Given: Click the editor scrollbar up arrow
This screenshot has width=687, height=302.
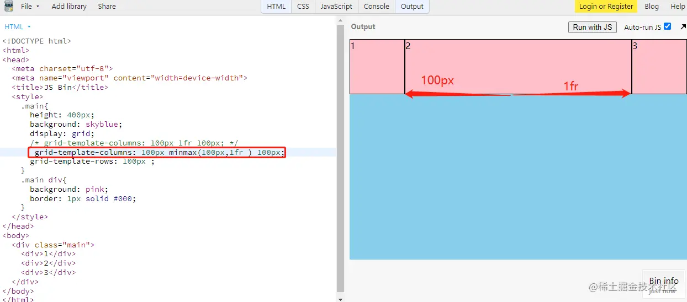Looking at the screenshot, I should click(x=340, y=21).
